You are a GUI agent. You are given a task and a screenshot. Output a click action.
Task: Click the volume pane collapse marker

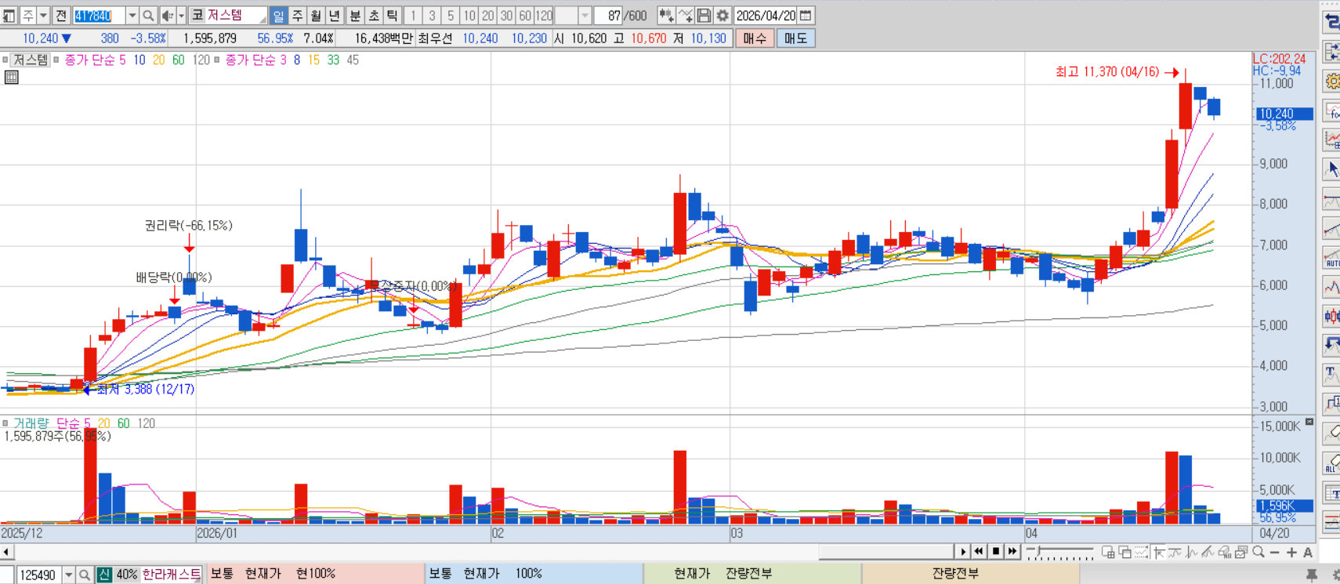coord(1309,422)
